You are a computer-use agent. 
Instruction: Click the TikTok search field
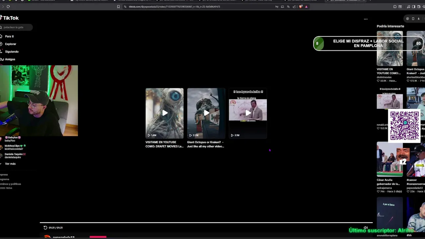coord(16,27)
